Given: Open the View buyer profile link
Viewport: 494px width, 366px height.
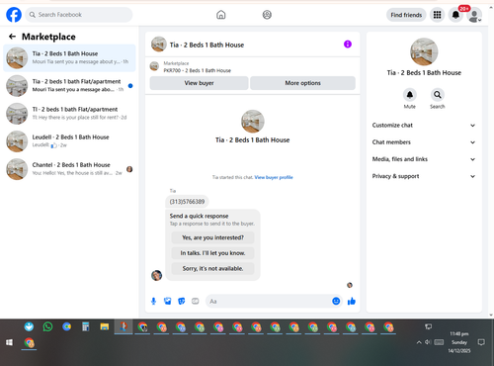Looking at the screenshot, I should [x=274, y=177].
